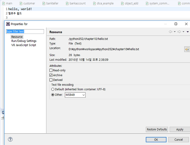Click the file icon on object_add tab
Image resolution: width=190 pixels, height=145 pixels.
point(122,3)
